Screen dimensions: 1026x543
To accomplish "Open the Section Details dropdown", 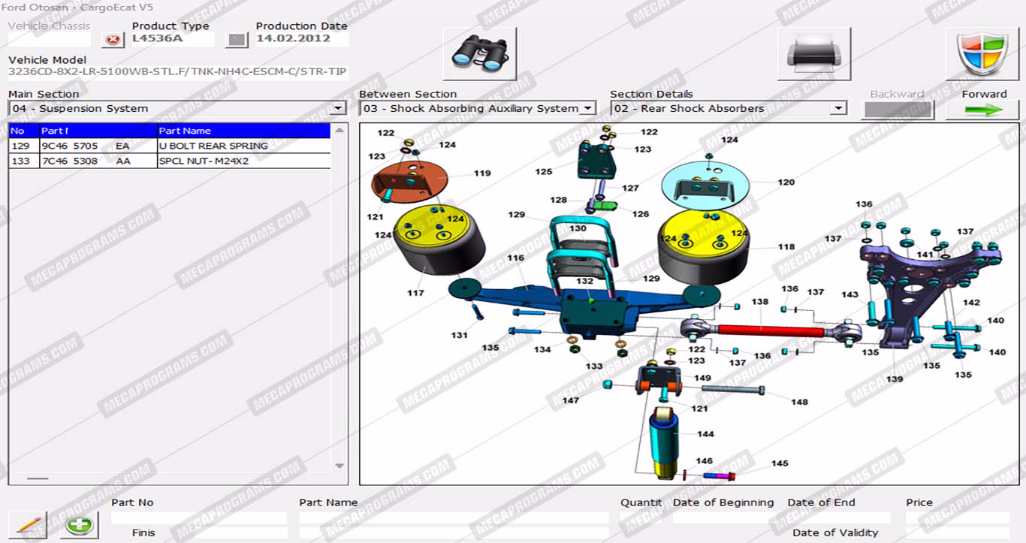I will click(838, 109).
